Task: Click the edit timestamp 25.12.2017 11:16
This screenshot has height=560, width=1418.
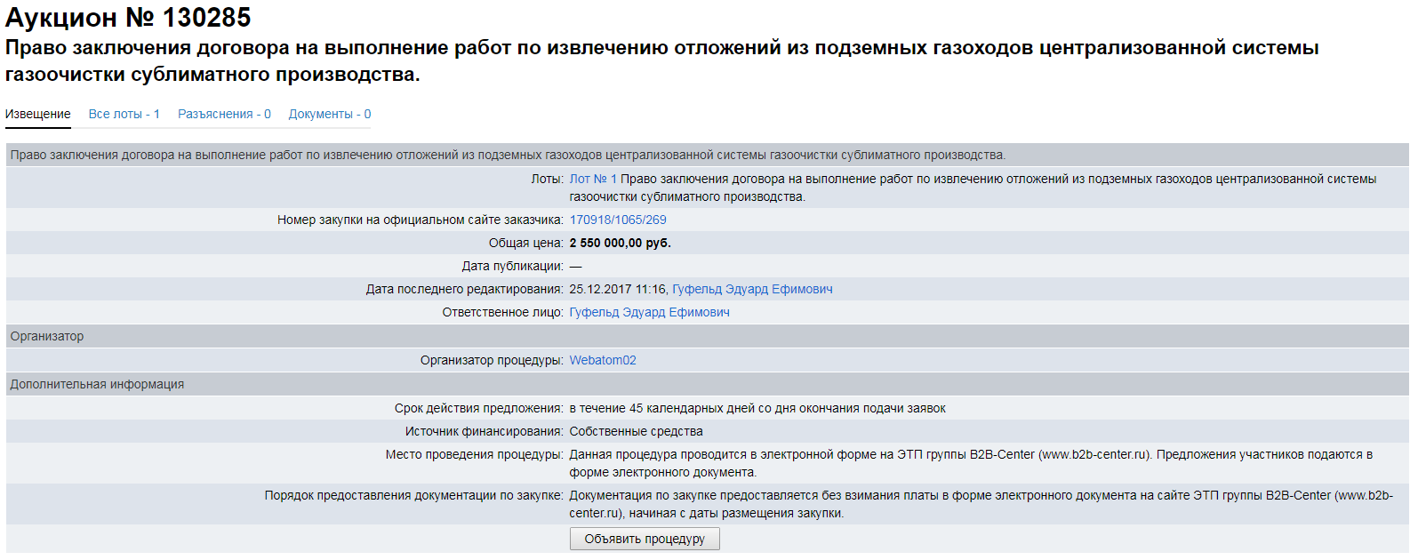Action: point(617,289)
